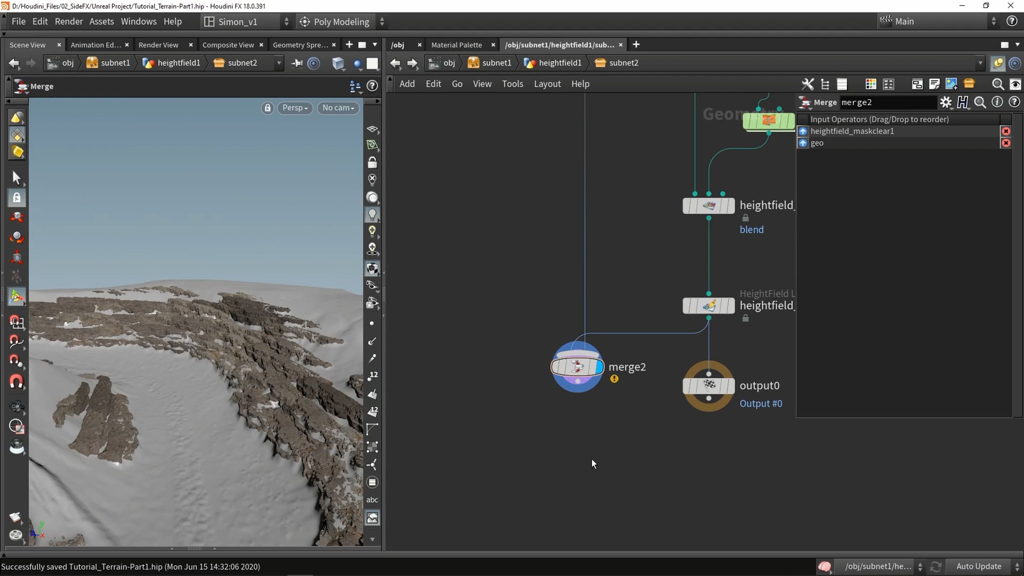1024x576 pixels.
Task: Toggle the heightfield_maskclear1 input enable arrow
Action: [x=803, y=131]
